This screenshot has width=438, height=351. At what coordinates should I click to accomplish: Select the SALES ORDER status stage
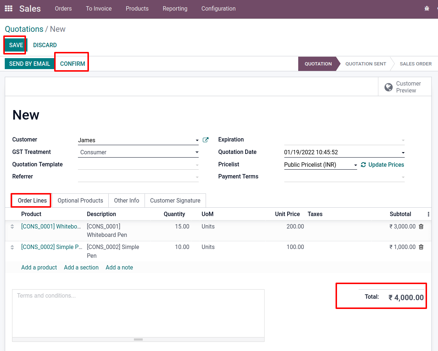click(415, 64)
